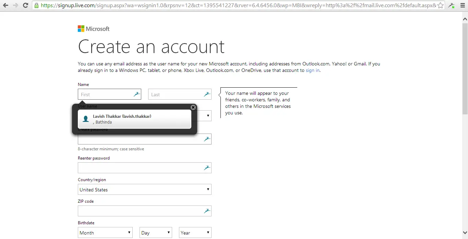The height and width of the screenshot is (239, 468).
Task: Click the ZIP code label
Action: tap(86, 201)
